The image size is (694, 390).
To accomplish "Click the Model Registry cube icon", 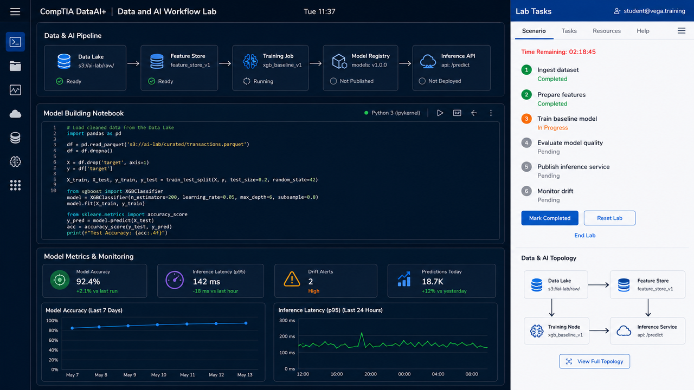I will 339,61.
